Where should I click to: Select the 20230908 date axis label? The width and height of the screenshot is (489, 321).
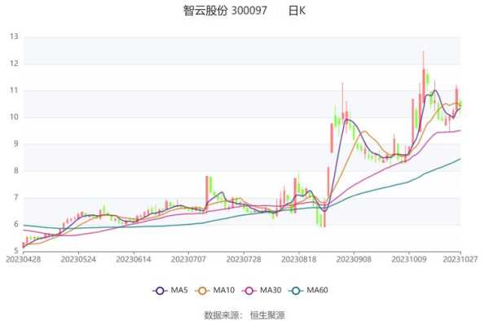pos(354,259)
